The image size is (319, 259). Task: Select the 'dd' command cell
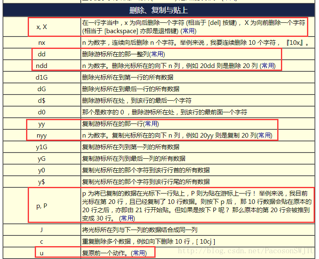42,54
